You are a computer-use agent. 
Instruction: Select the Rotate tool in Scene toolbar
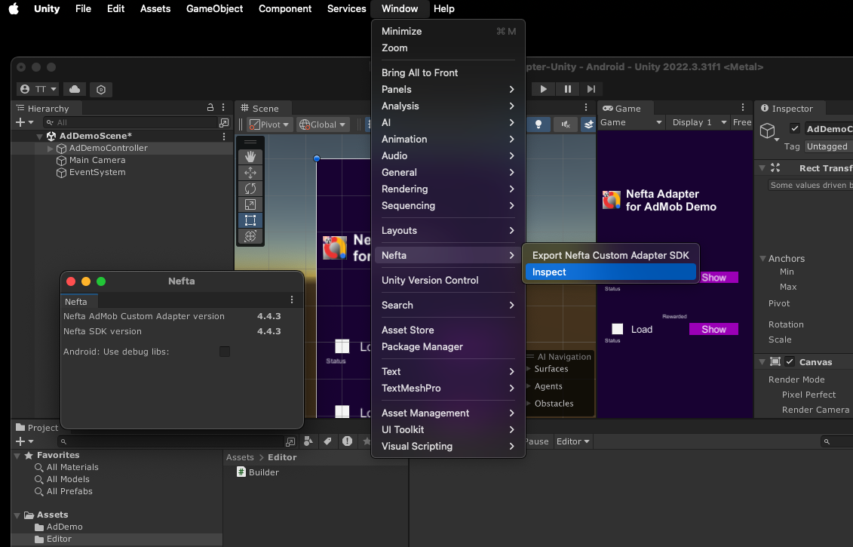tap(250, 189)
